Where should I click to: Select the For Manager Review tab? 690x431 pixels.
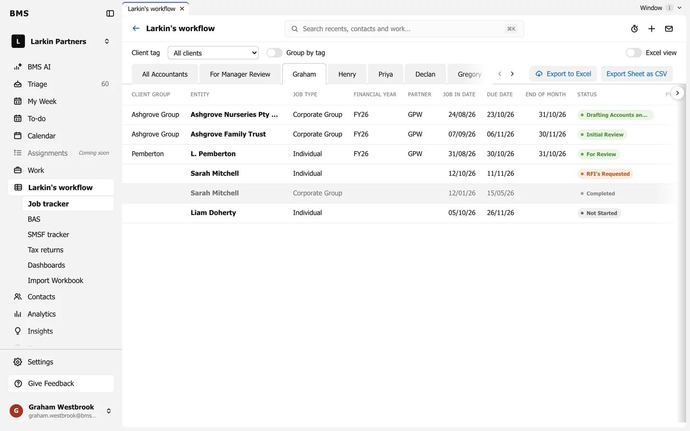(x=240, y=74)
